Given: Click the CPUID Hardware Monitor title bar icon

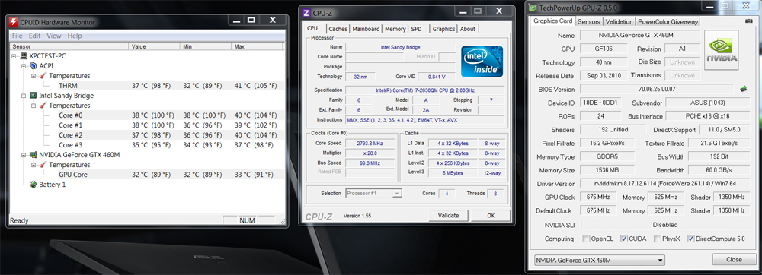Looking at the screenshot, I should pos(14,22).
